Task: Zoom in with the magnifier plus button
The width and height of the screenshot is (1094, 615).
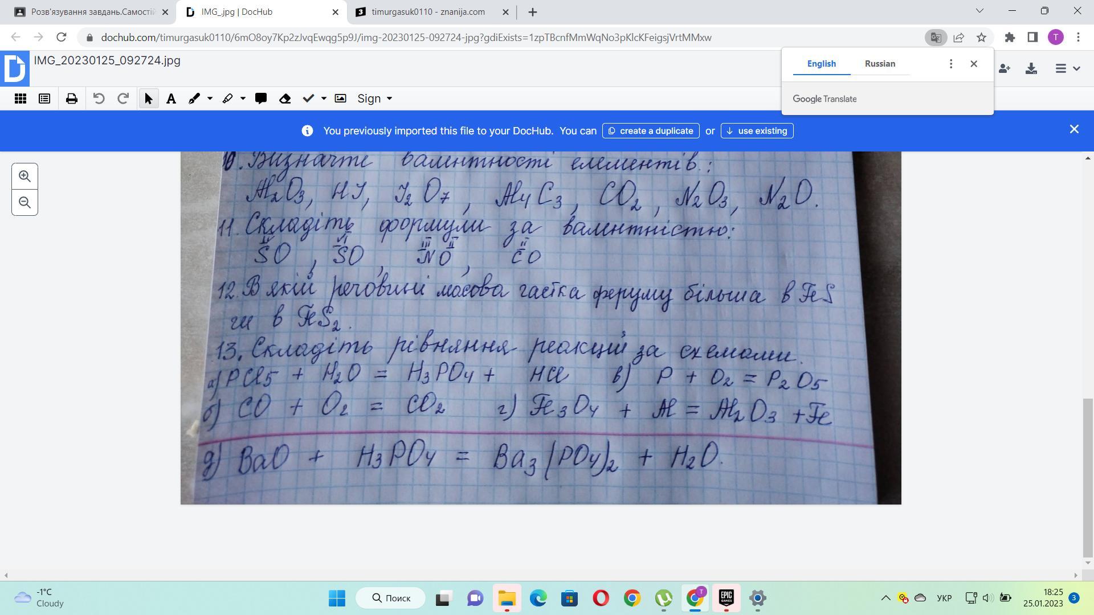Action: pyautogui.click(x=25, y=177)
